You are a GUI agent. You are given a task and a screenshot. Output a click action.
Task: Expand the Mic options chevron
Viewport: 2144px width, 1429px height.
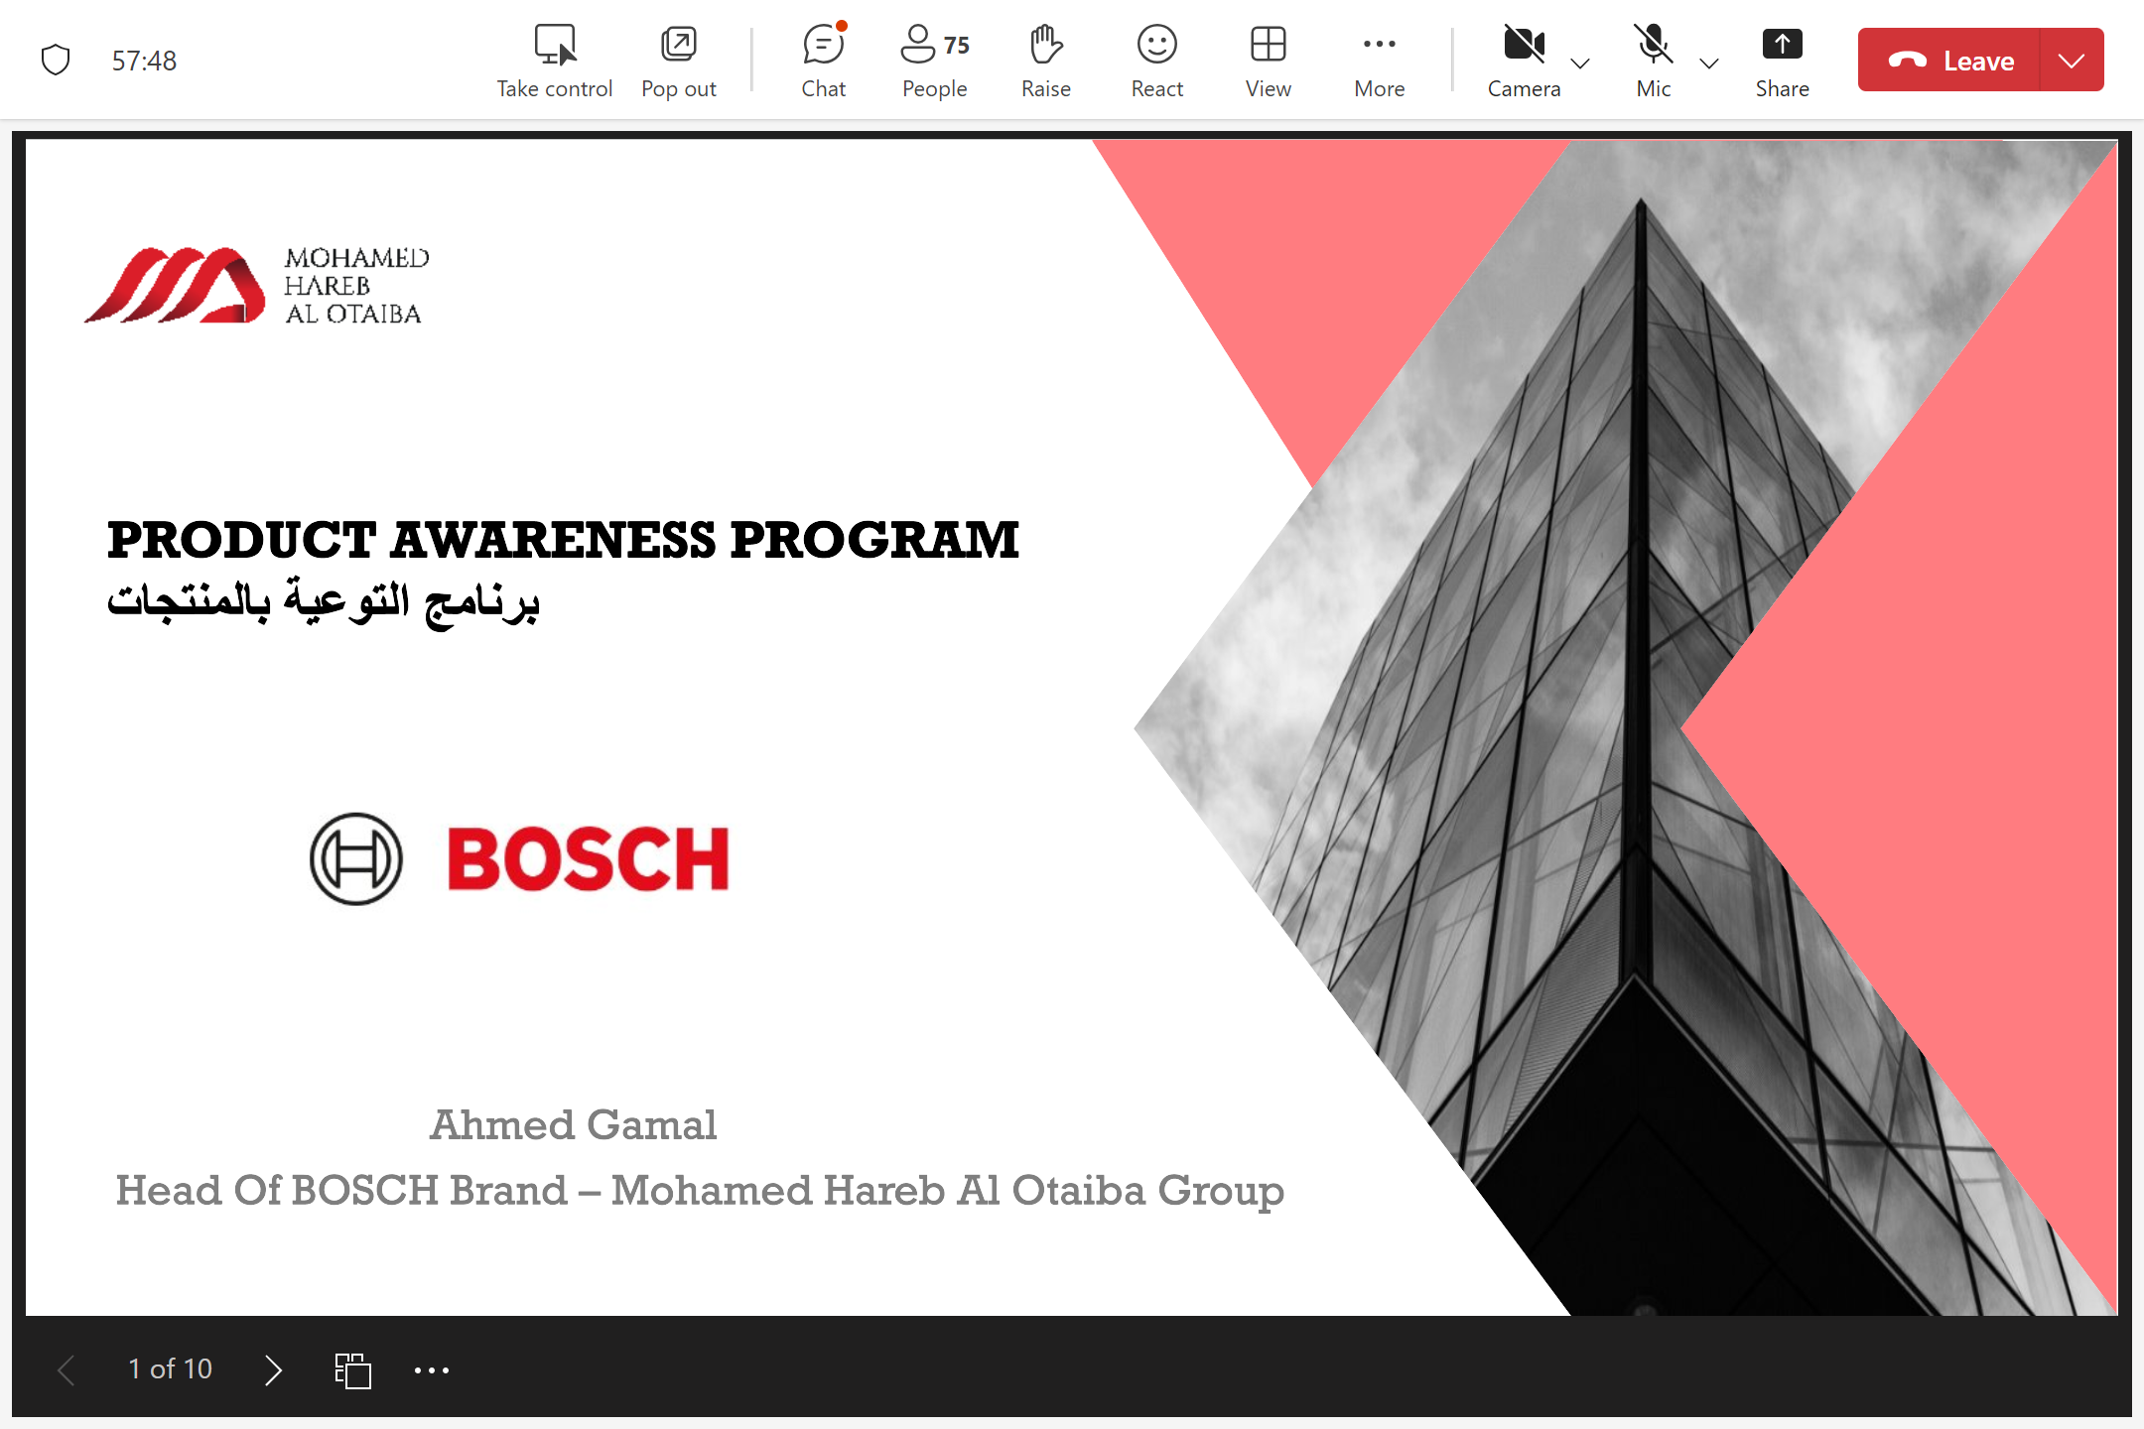tap(1709, 64)
